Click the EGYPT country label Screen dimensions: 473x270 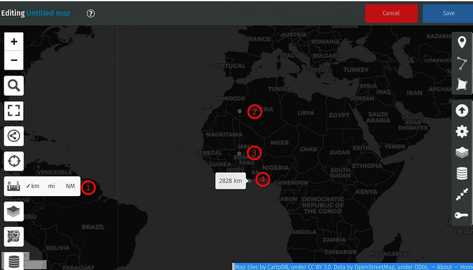[x=339, y=115]
